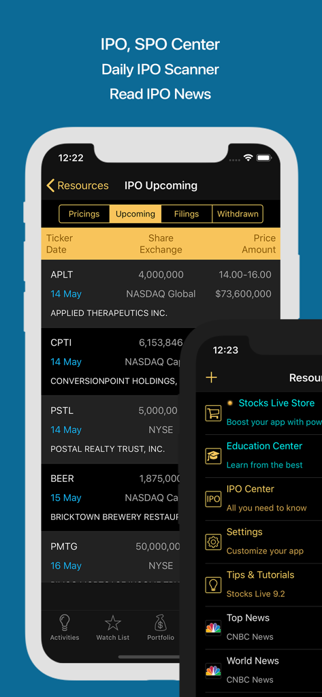Tap the plus icon on Resources screen

pos(212,378)
